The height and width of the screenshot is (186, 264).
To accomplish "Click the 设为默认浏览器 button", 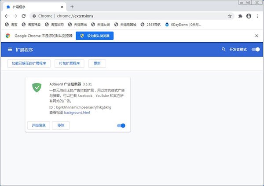I will [x=95, y=36].
